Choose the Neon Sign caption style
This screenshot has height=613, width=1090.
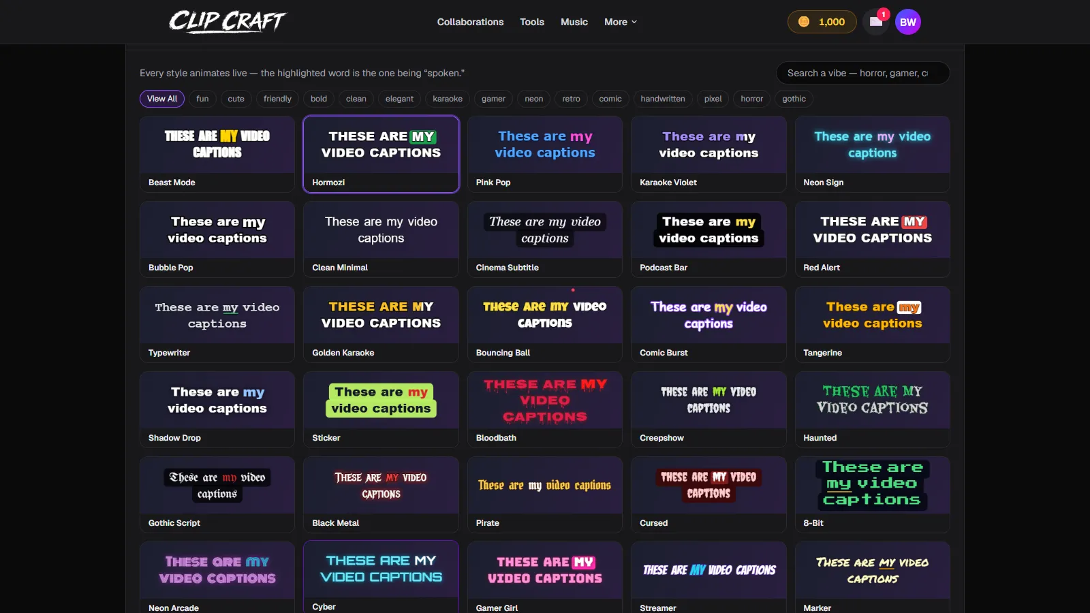[x=873, y=154]
